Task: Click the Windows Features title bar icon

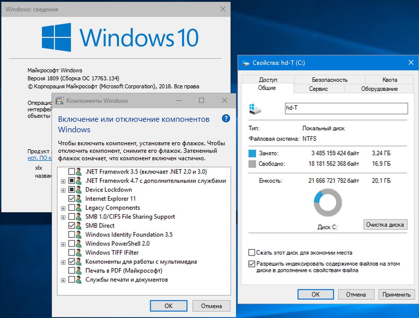Action: (60, 101)
